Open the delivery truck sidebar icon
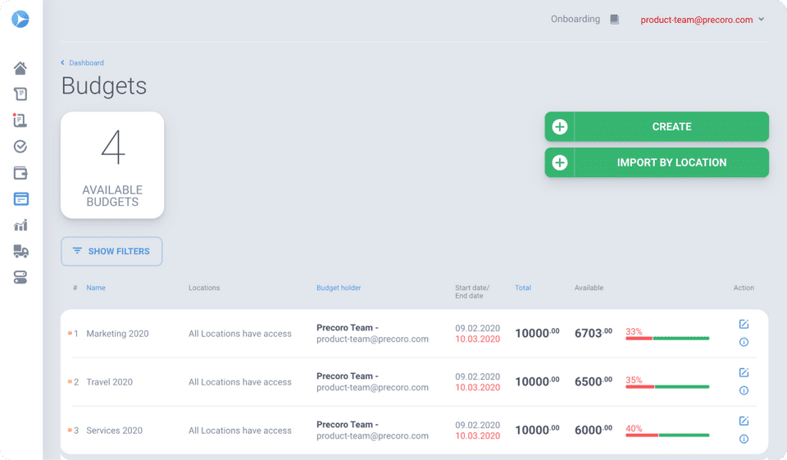This screenshot has height=460, width=787. click(x=20, y=252)
